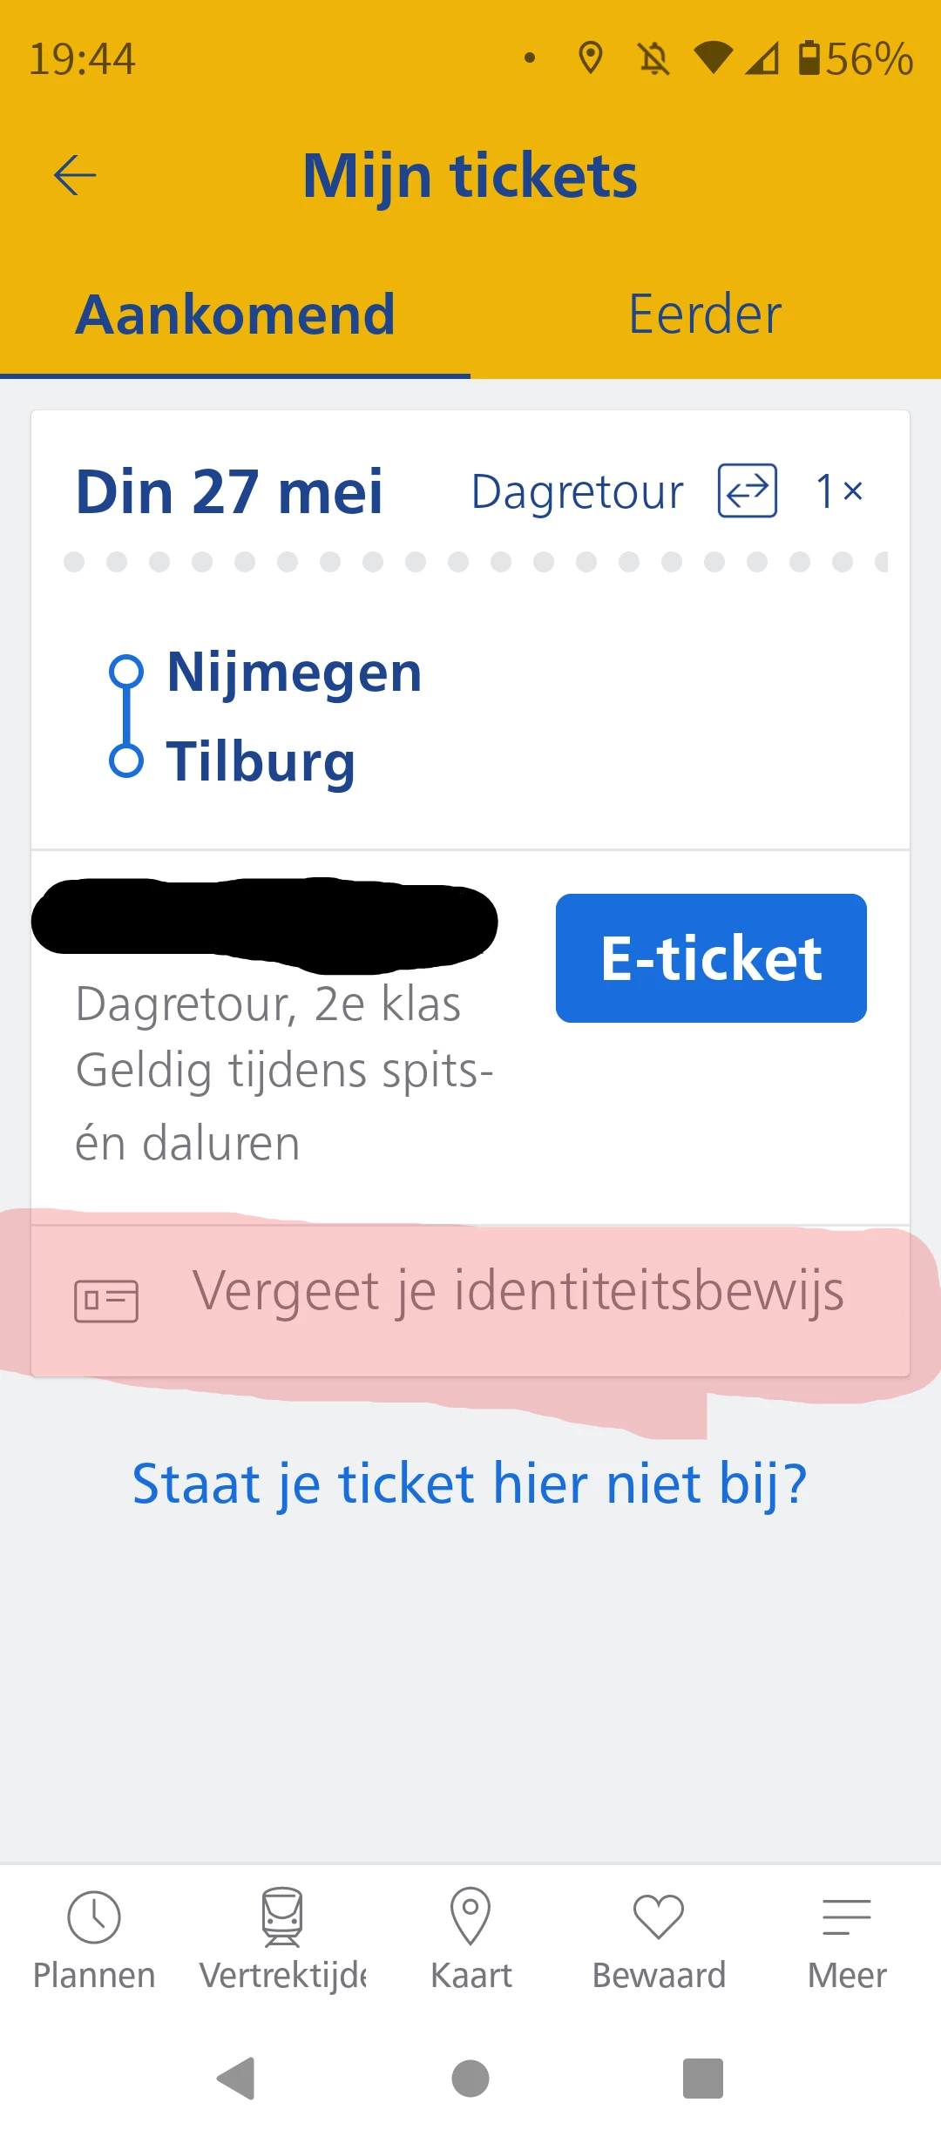Open the Kaart map pin icon
The height and width of the screenshot is (2143, 941).
(x=470, y=1917)
